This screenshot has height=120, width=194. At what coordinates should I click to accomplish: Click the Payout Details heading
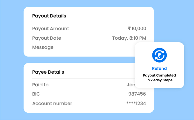click(x=49, y=16)
